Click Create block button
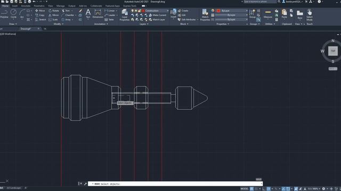The height and width of the screenshot is (191, 341). [183, 11]
